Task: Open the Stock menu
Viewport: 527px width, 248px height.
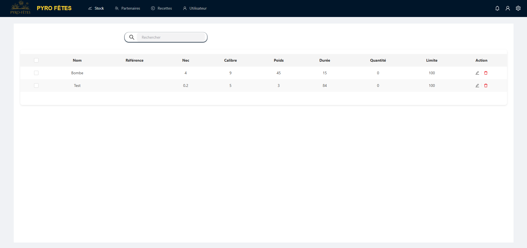Action: tap(96, 8)
